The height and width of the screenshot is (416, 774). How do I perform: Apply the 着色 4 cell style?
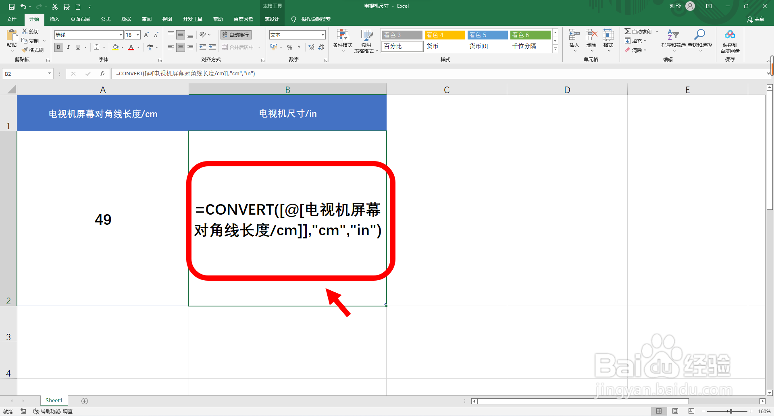point(445,35)
